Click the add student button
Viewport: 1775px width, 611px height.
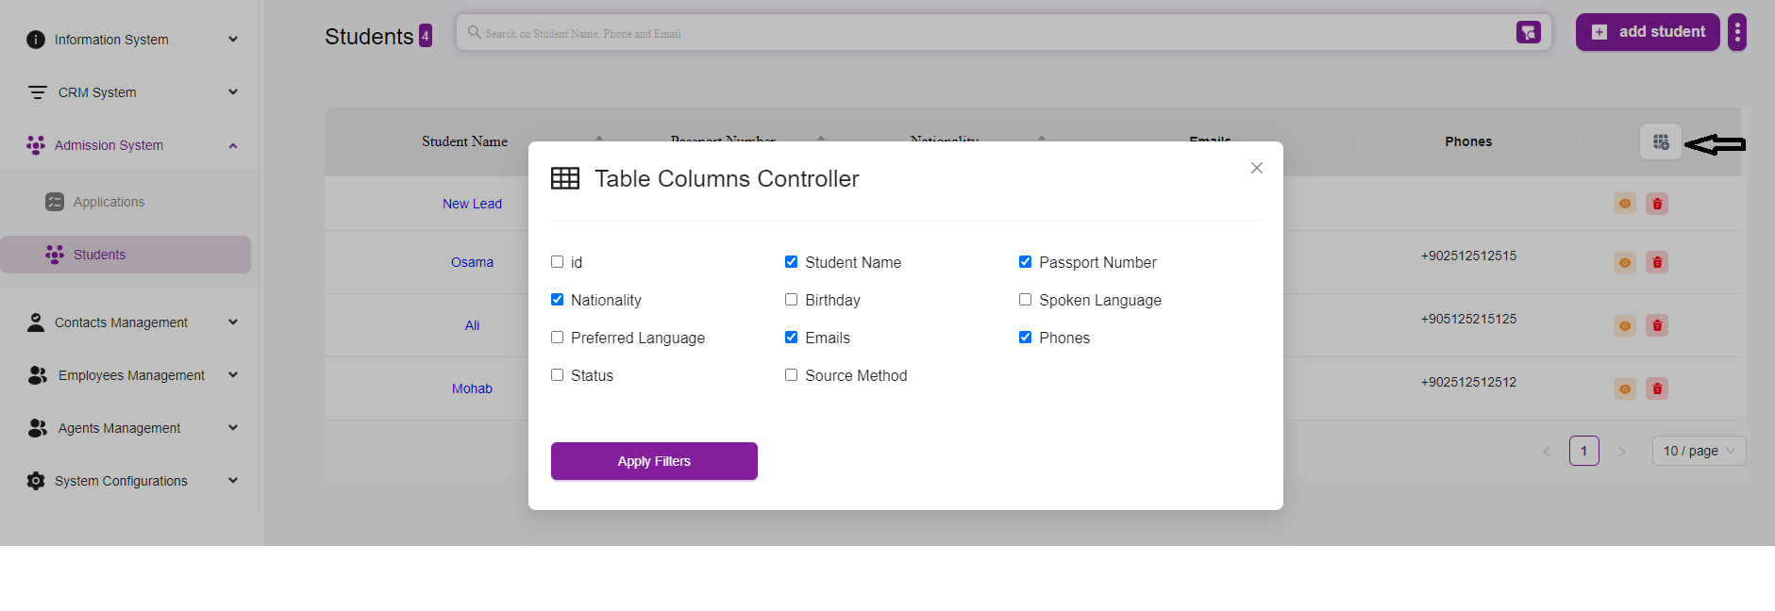coord(1648,32)
